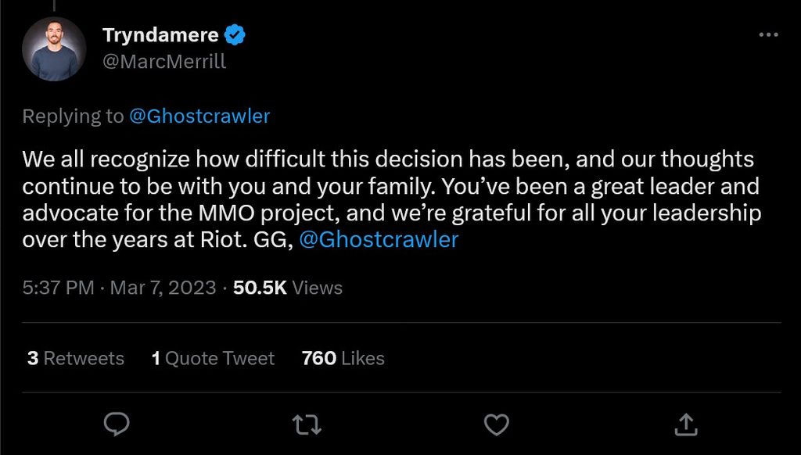The image size is (801, 455).
Task: Click the display name Tryndamere
Action: point(160,34)
